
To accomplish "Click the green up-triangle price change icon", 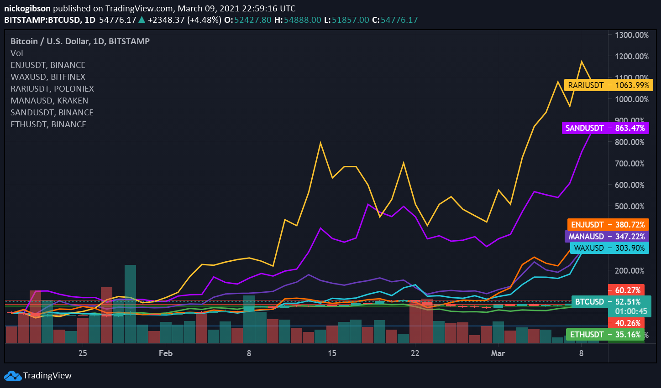I will click(142, 20).
